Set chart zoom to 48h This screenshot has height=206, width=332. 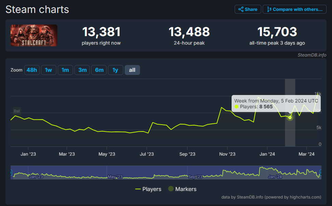pos(32,70)
